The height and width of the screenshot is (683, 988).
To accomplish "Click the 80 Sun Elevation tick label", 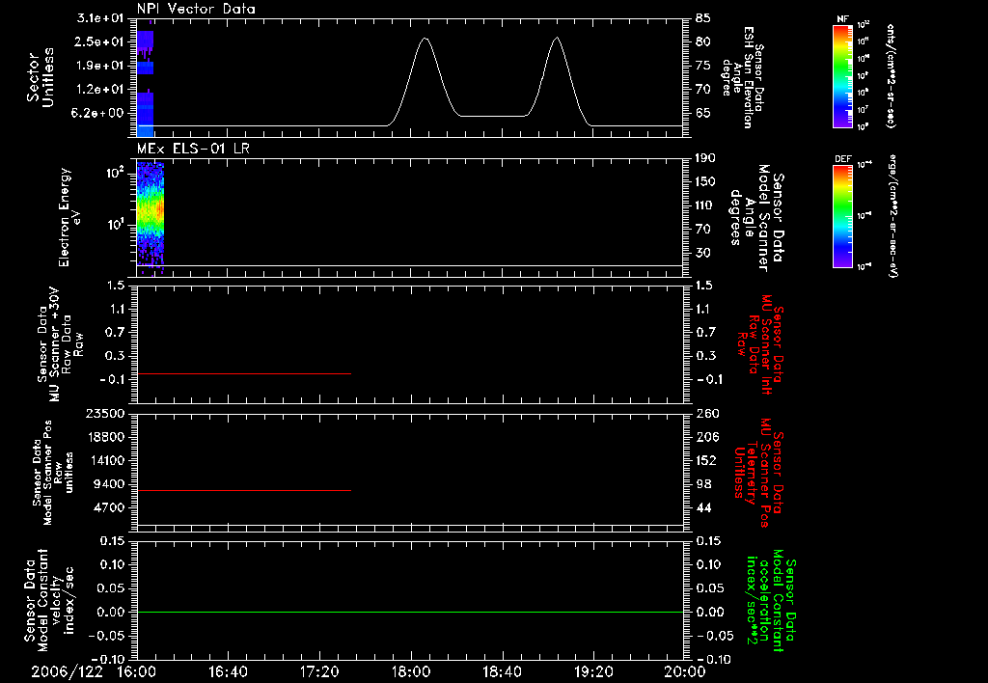I will tap(703, 41).
